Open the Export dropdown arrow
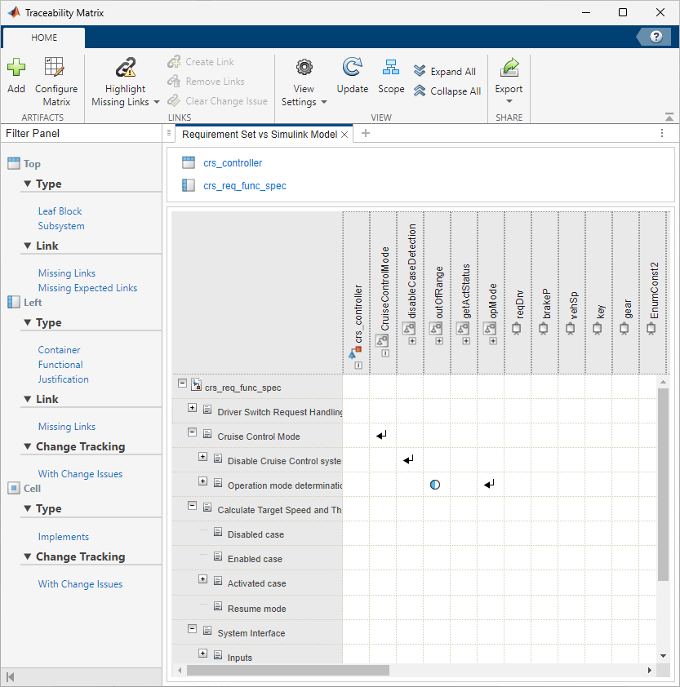680x687 pixels. click(x=509, y=102)
